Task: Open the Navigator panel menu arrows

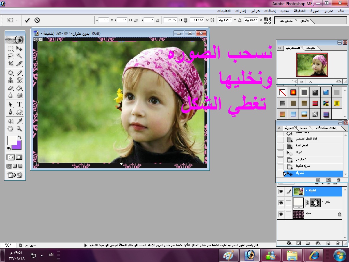Action: pos(279,48)
